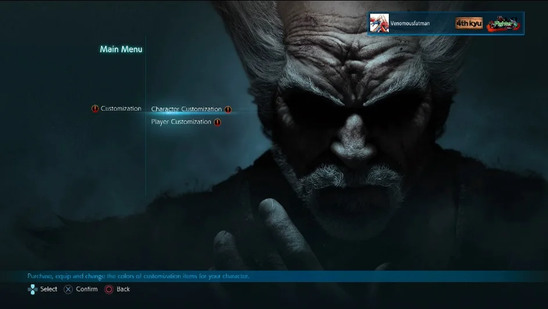Click the Back prompt label

[123, 289]
